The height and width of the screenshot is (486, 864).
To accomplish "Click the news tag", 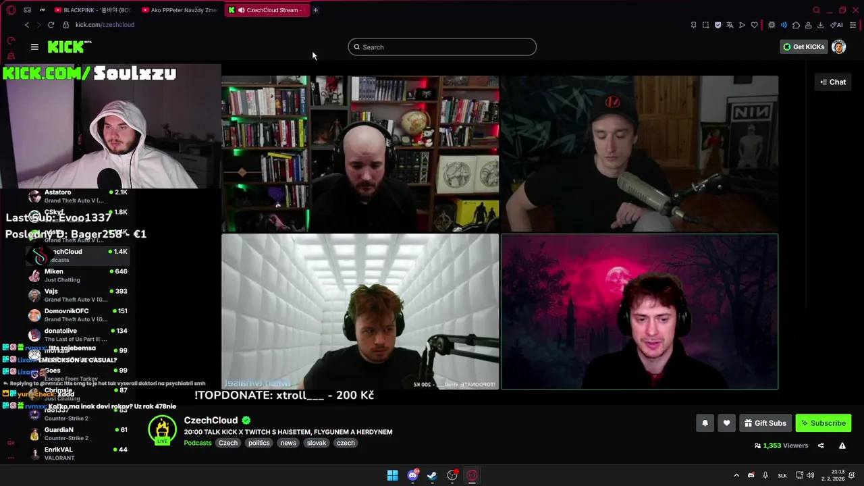I will [x=288, y=443].
